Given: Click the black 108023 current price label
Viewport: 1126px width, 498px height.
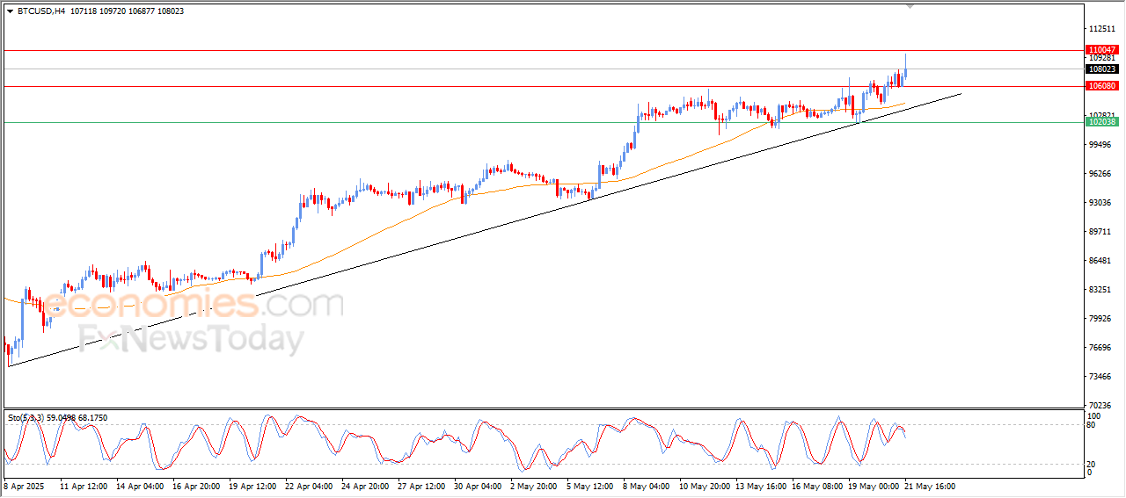Looking at the screenshot, I should tap(1102, 69).
